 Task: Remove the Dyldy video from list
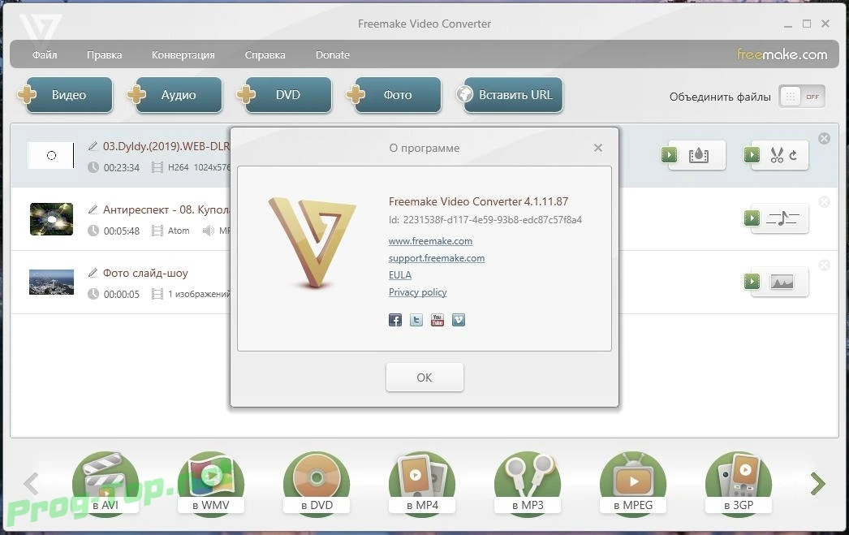coord(824,139)
